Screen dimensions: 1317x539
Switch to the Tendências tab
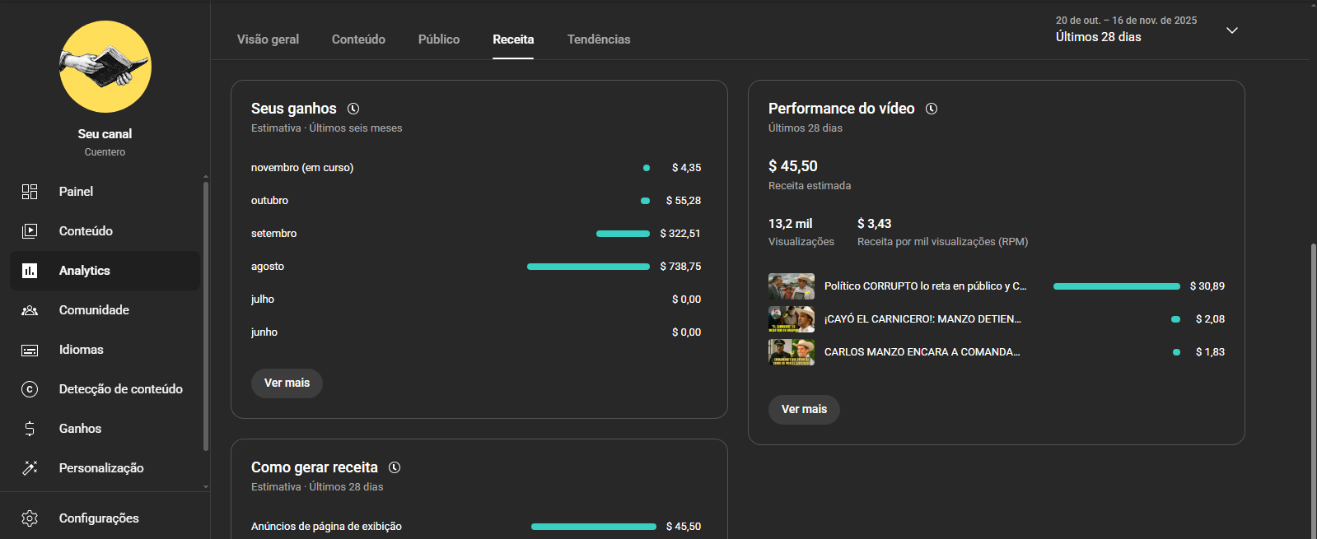pyautogui.click(x=599, y=39)
